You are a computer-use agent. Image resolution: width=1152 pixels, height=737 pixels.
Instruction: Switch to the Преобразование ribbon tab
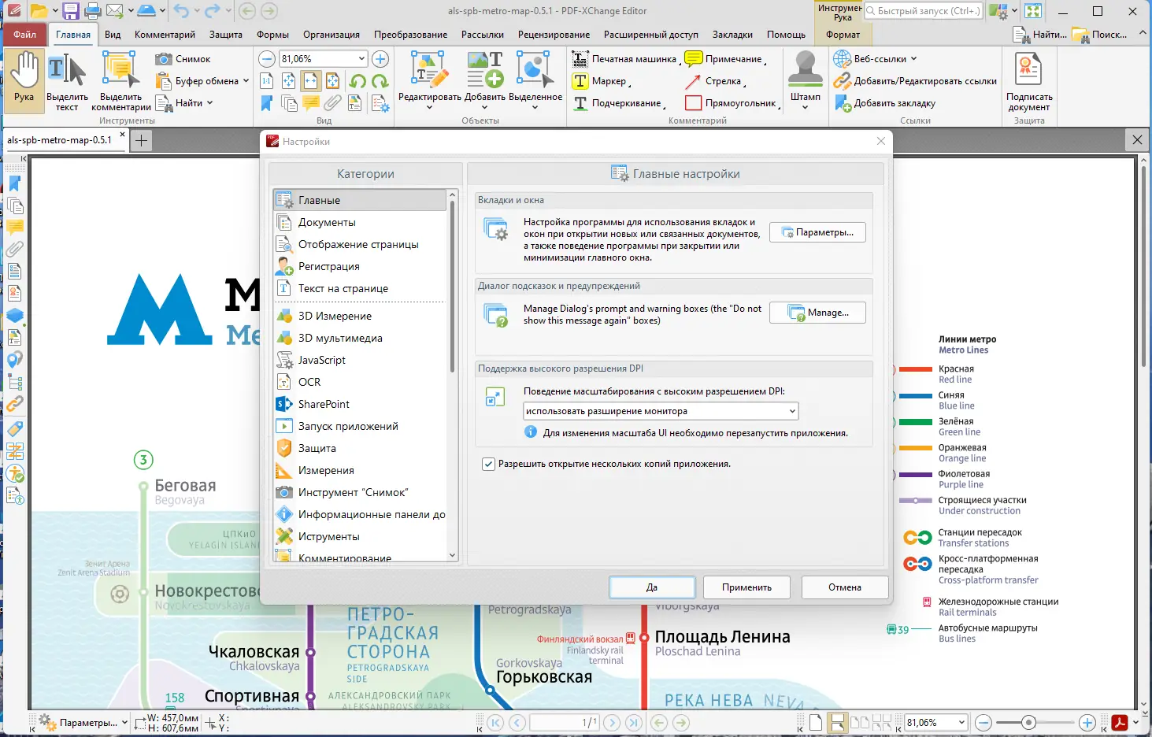click(410, 35)
